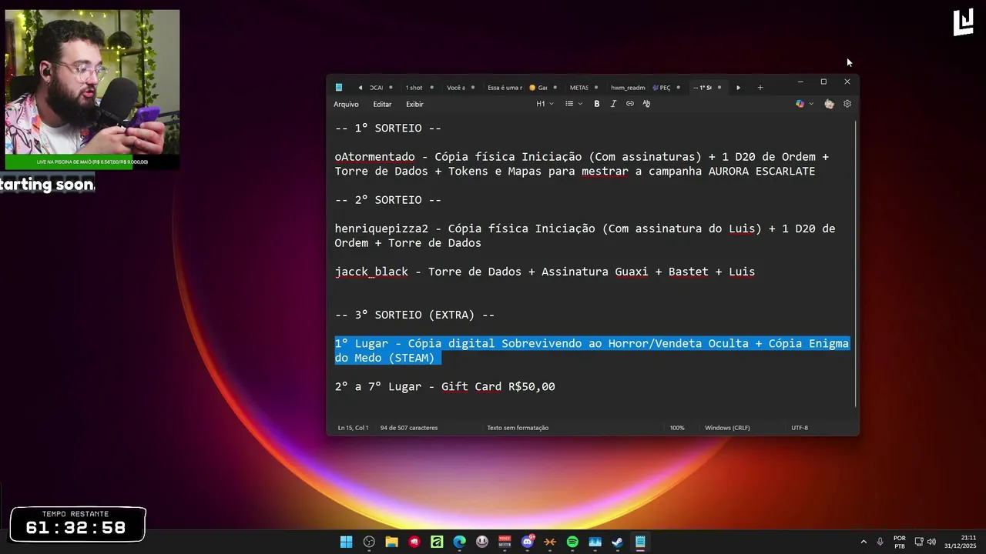Open the Photos app on taskbar

click(595, 542)
